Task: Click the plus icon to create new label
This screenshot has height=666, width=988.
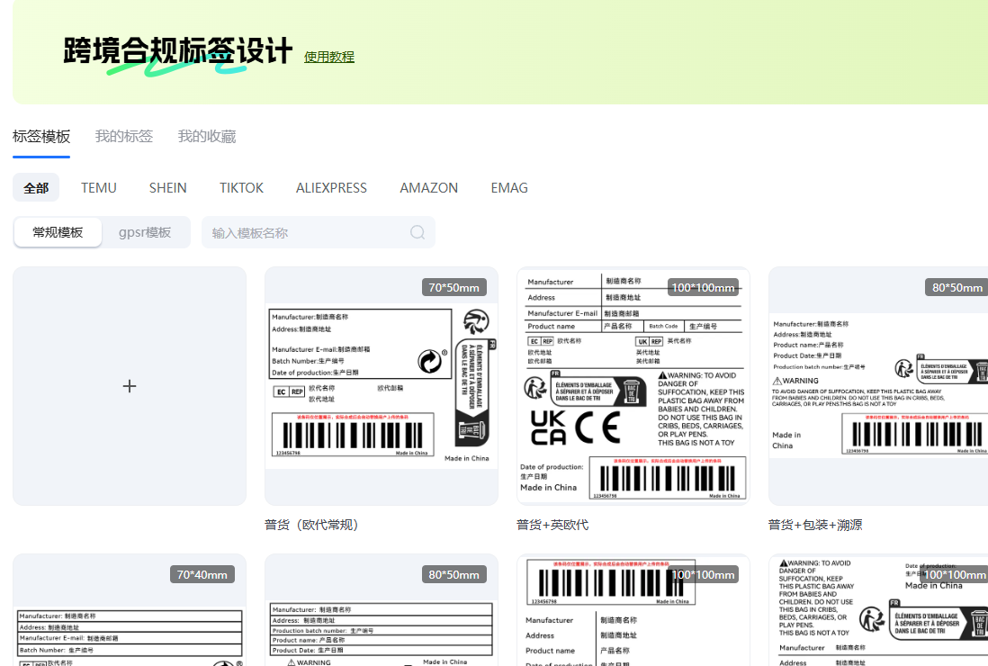Action: [130, 386]
